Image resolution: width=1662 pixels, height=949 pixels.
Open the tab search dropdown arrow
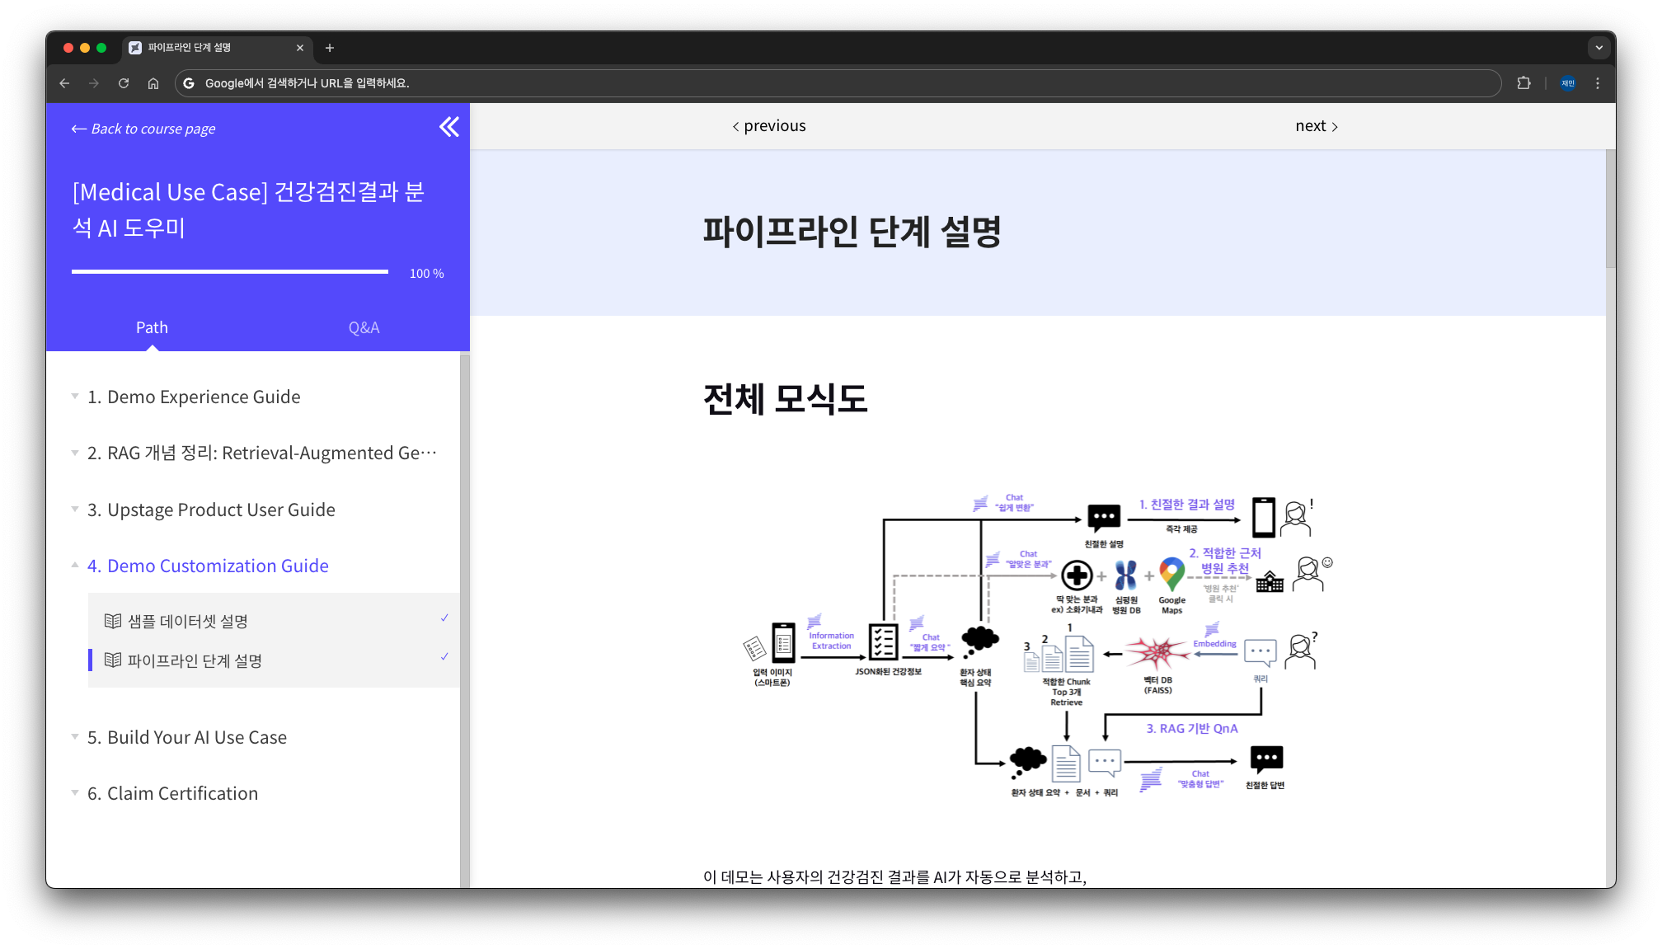(1599, 48)
